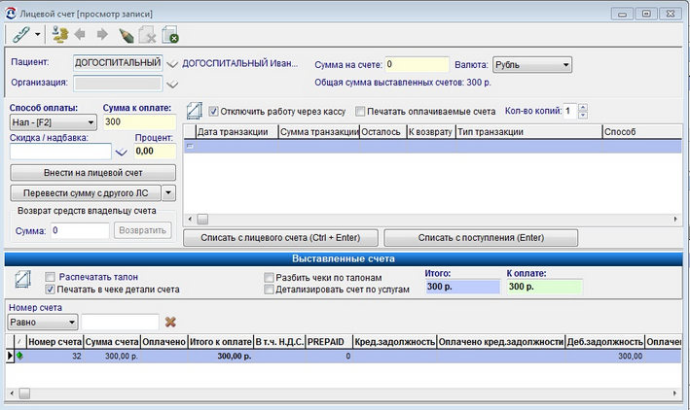Go to previous record arrow
This screenshot has width=690, height=410.
point(80,34)
